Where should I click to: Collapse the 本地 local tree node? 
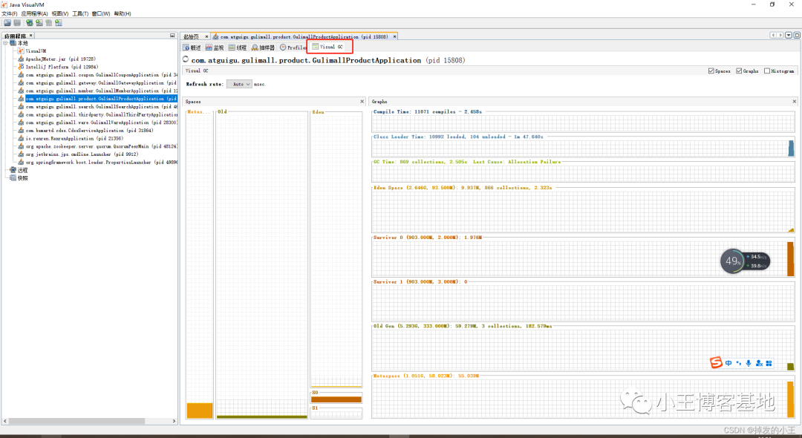click(x=5, y=44)
